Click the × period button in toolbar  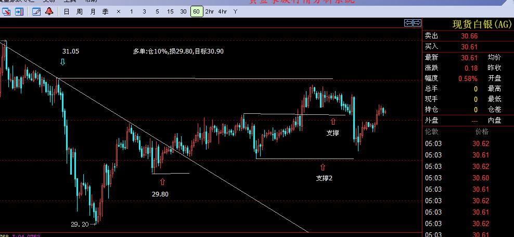tap(118, 12)
